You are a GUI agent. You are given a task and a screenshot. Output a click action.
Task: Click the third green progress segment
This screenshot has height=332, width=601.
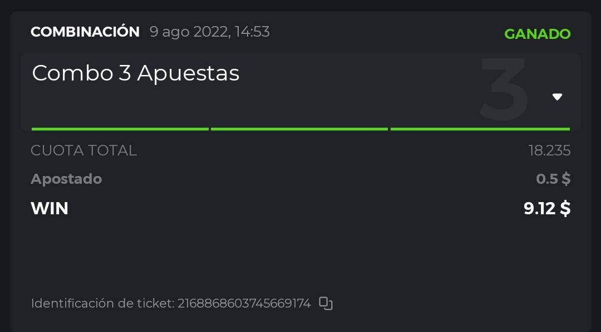click(x=480, y=129)
